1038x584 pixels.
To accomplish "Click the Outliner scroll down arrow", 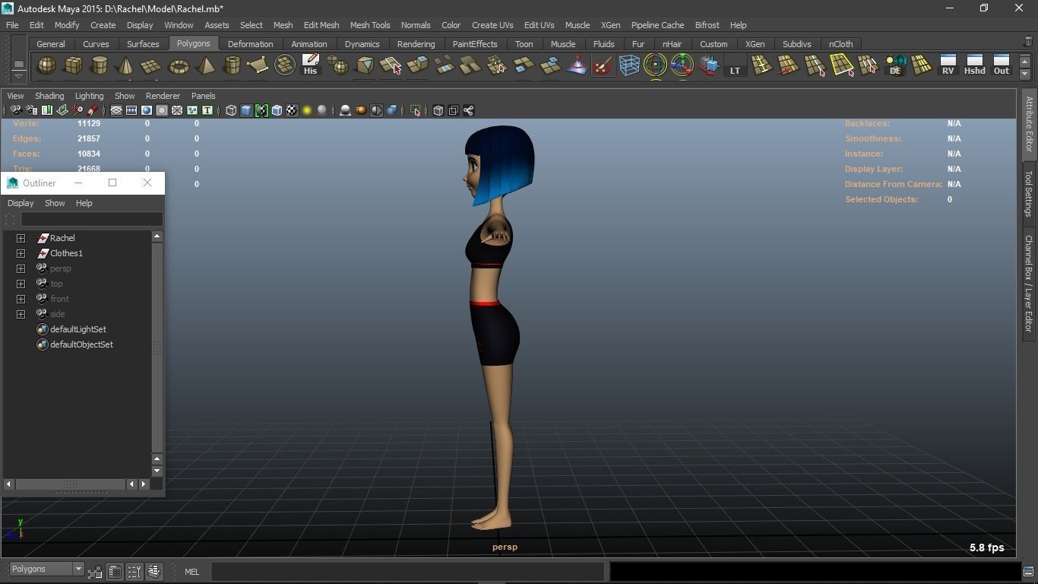I will [157, 471].
